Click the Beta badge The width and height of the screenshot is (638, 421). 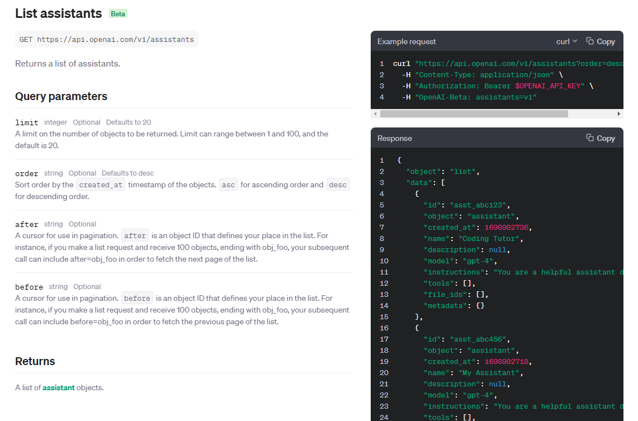(x=118, y=14)
